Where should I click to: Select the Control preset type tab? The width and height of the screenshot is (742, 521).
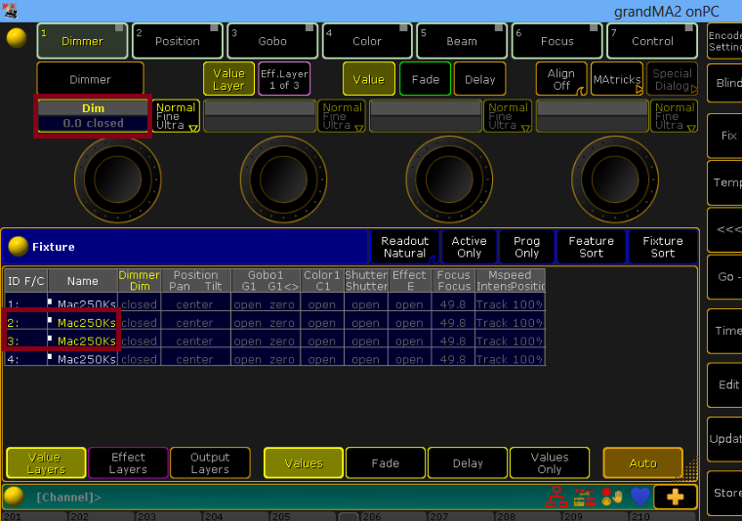tap(652, 41)
